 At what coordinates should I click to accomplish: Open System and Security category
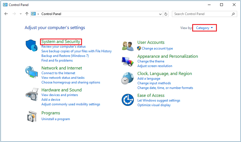click(x=61, y=42)
